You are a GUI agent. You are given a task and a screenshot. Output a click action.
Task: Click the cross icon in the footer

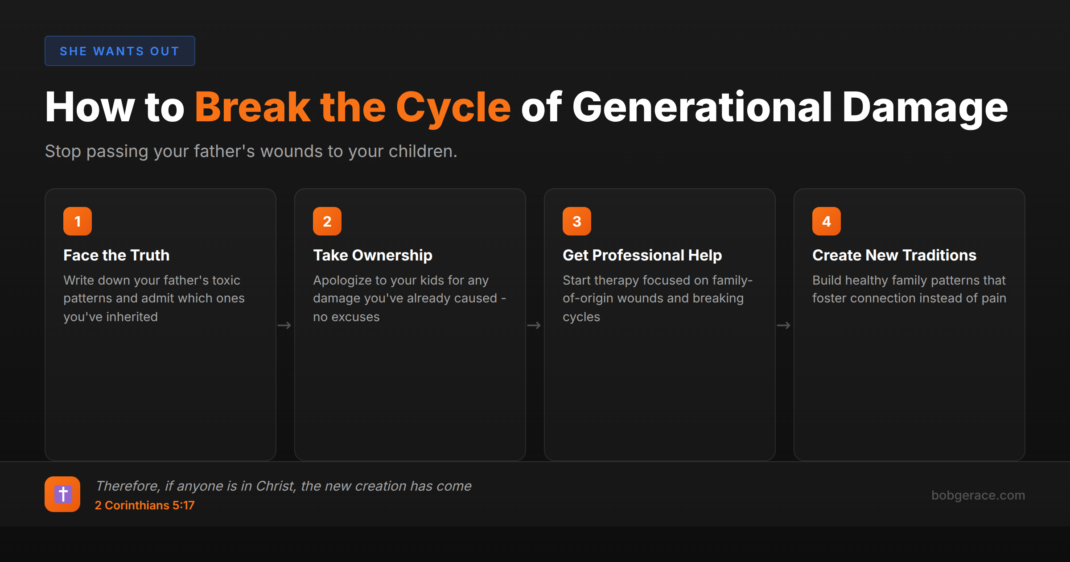[62, 494]
